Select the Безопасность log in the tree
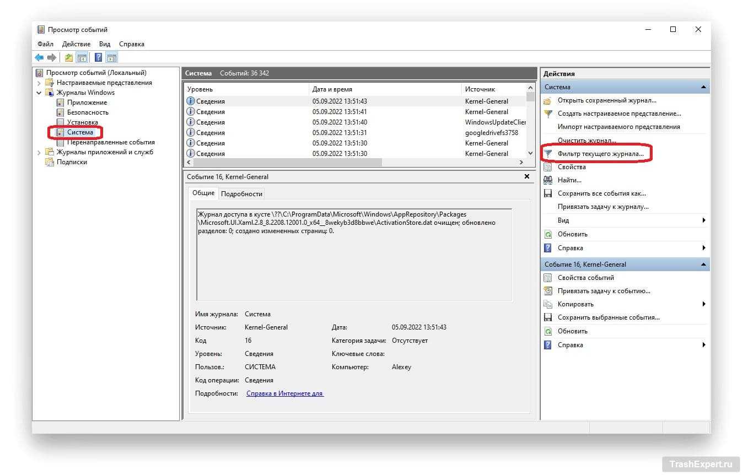The width and height of the screenshot is (743, 475). (x=88, y=112)
